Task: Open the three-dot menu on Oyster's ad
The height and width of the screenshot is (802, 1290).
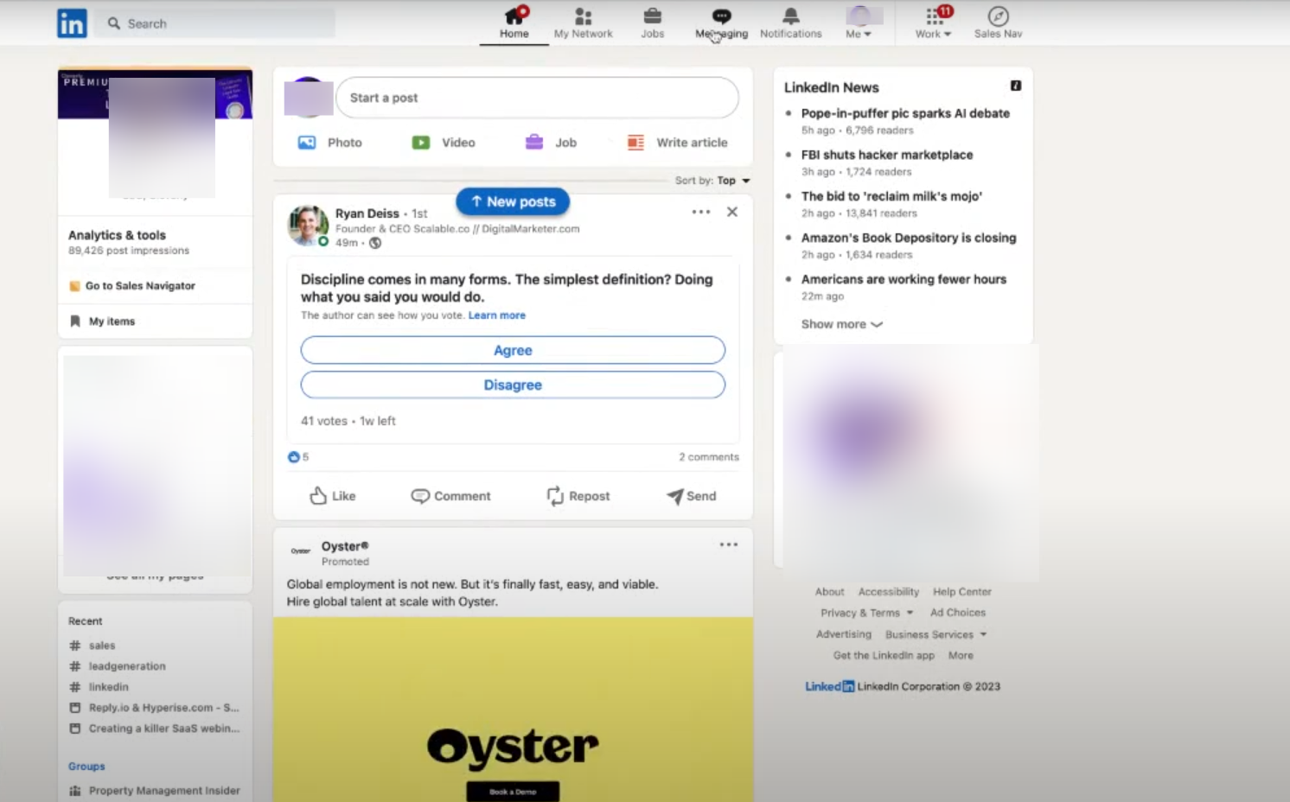Action: pyautogui.click(x=729, y=544)
